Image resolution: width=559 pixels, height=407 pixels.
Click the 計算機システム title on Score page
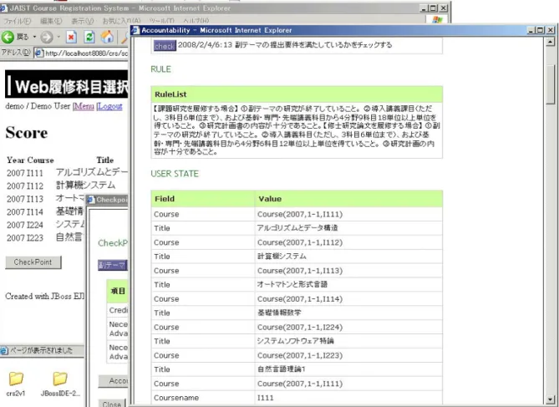(x=85, y=186)
